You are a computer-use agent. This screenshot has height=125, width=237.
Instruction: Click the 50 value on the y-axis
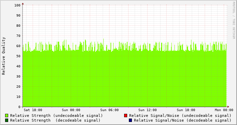pyautogui.click(x=18, y=56)
